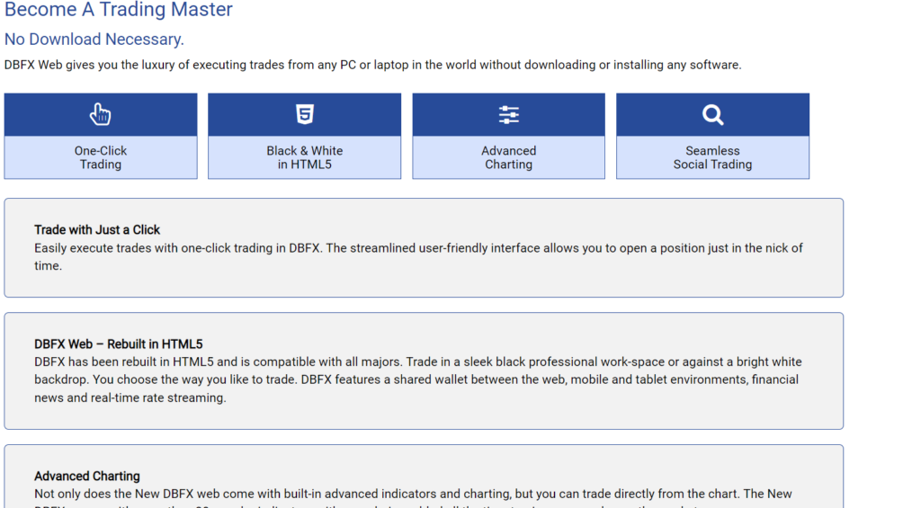Open the Advanced Charting tab label
Screen dimensions: 921x508
coord(509,157)
